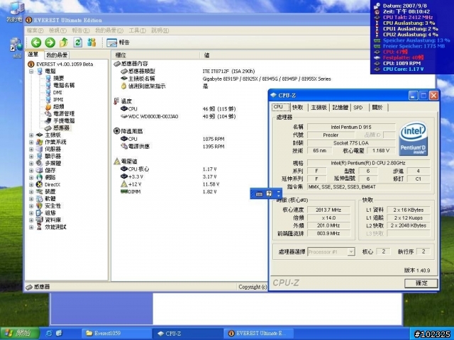The height and width of the screenshot is (340, 454).
Task: Open the 說明 Help menu in EVEREST
Action: click(160, 30)
